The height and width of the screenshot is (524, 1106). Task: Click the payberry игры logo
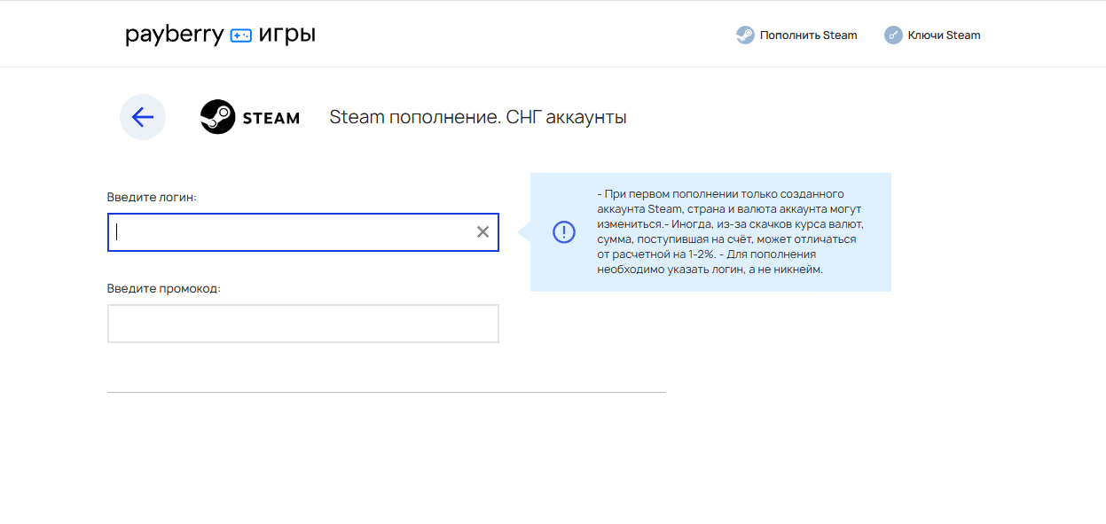pyautogui.click(x=220, y=34)
